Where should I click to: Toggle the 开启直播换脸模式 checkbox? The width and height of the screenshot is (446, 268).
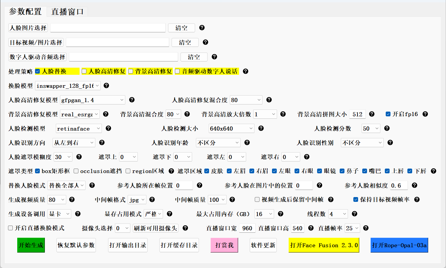(10, 228)
